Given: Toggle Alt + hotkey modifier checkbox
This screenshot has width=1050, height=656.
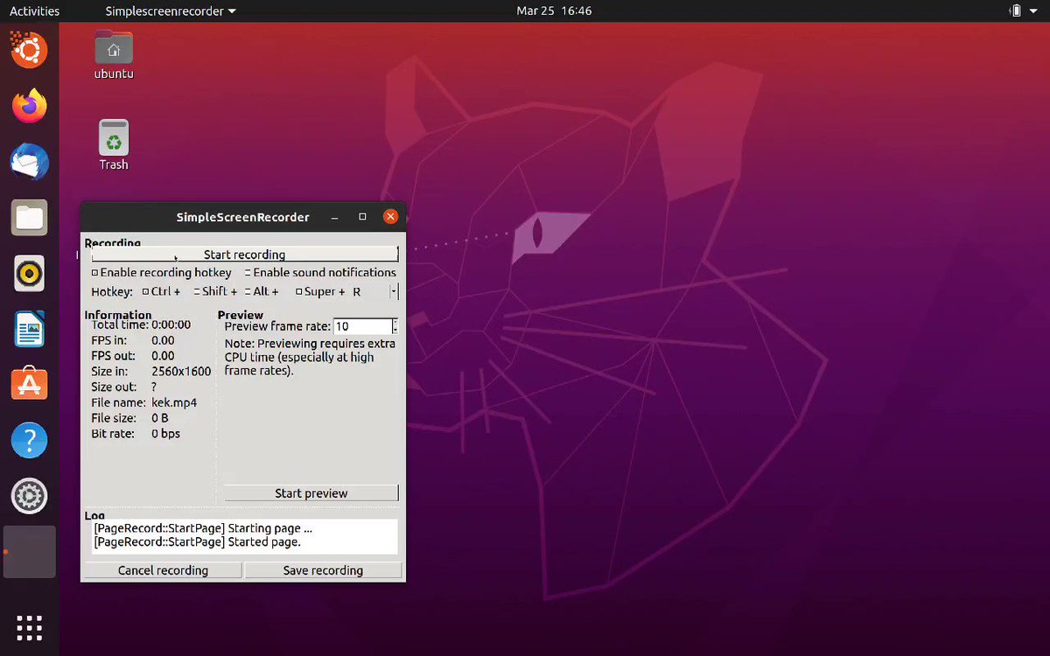Looking at the screenshot, I should pos(262,291).
